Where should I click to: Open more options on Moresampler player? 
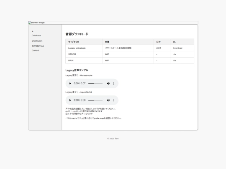114,83
